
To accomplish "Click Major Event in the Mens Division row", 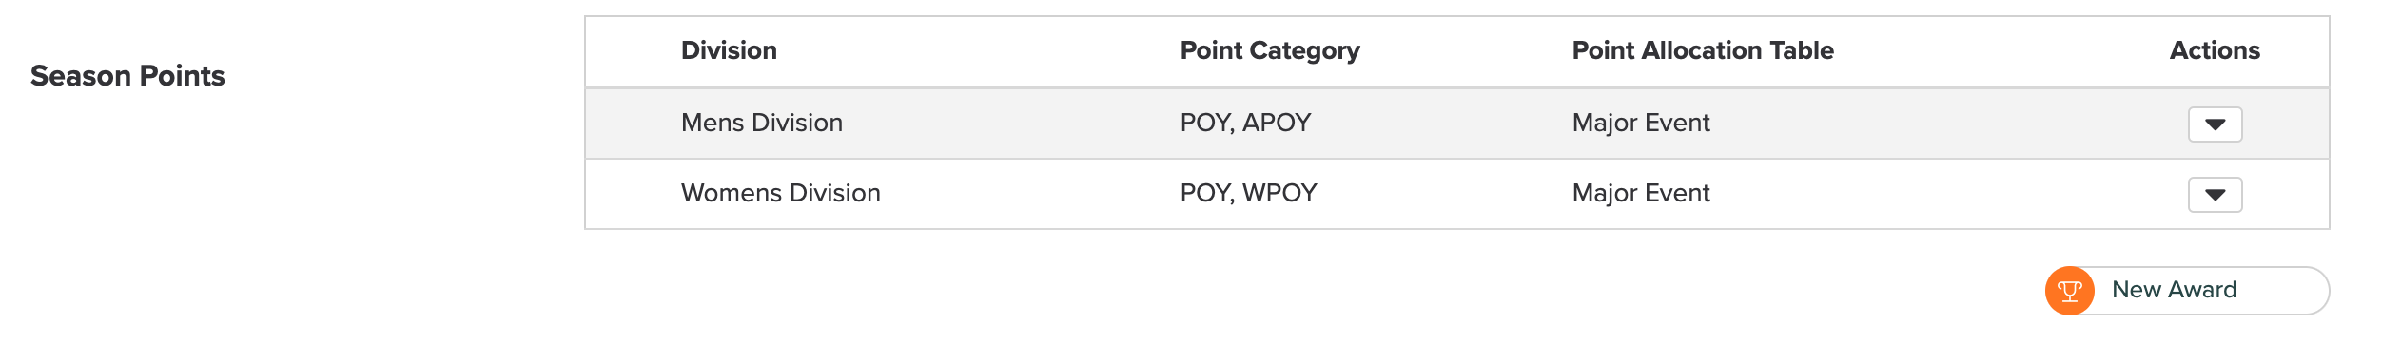I will [x=1641, y=123].
